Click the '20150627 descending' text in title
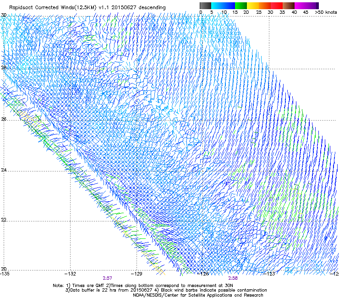The height and width of the screenshot is (298, 339). tap(138, 8)
